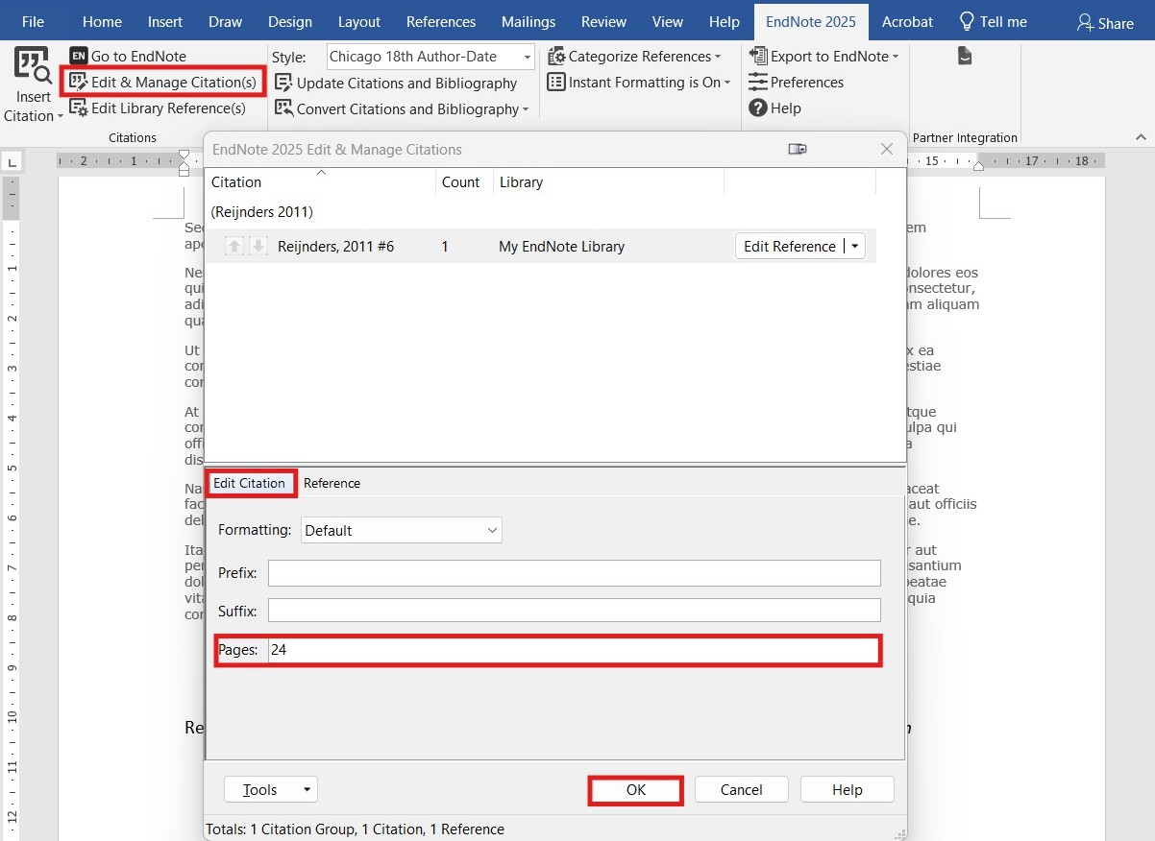This screenshot has height=841, width=1155.
Task: Click the dialog dock/pin icon
Action: pyautogui.click(x=797, y=149)
